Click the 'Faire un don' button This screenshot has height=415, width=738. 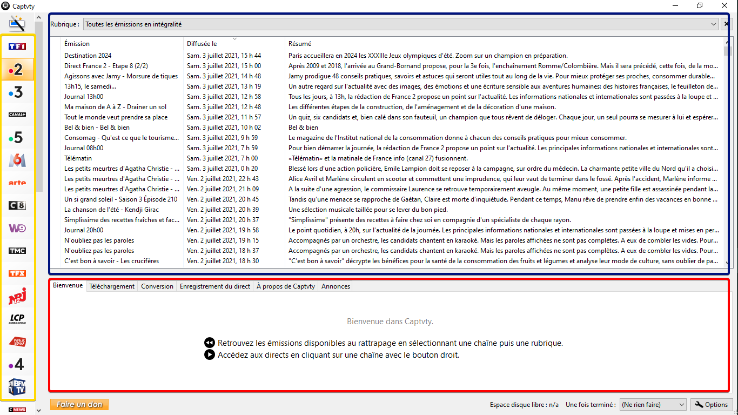click(79, 404)
